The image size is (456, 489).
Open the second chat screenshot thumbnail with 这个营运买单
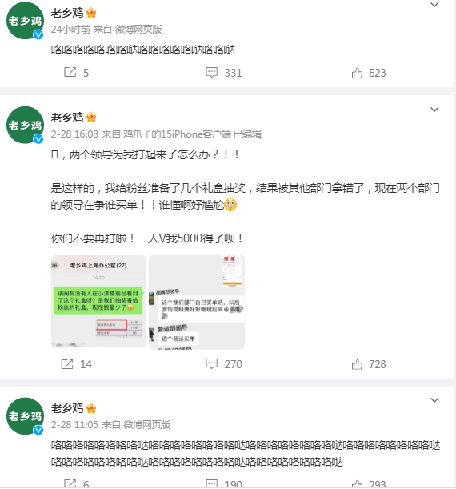pos(197,302)
